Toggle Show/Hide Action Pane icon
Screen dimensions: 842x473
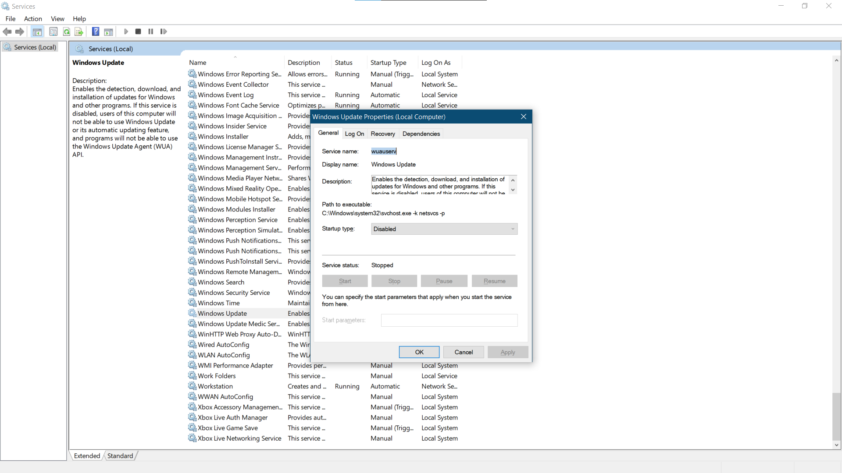pos(108,32)
